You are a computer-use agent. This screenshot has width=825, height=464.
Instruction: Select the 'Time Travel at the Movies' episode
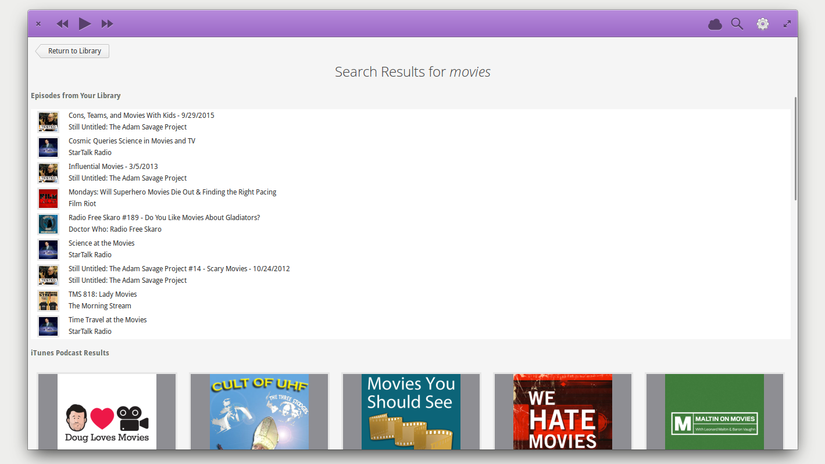click(108, 319)
